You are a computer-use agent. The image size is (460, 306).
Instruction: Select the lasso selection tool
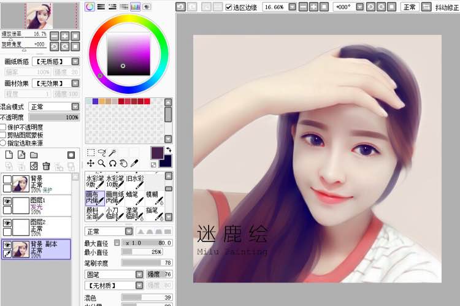[x=101, y=152]
